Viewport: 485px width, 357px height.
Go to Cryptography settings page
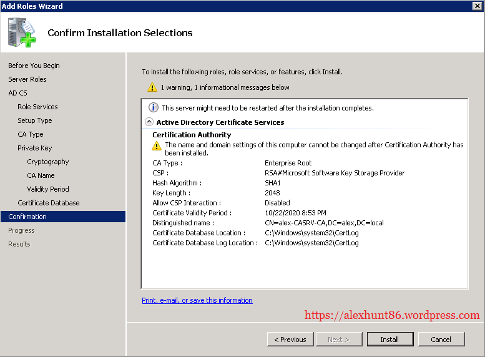[48, 162]
